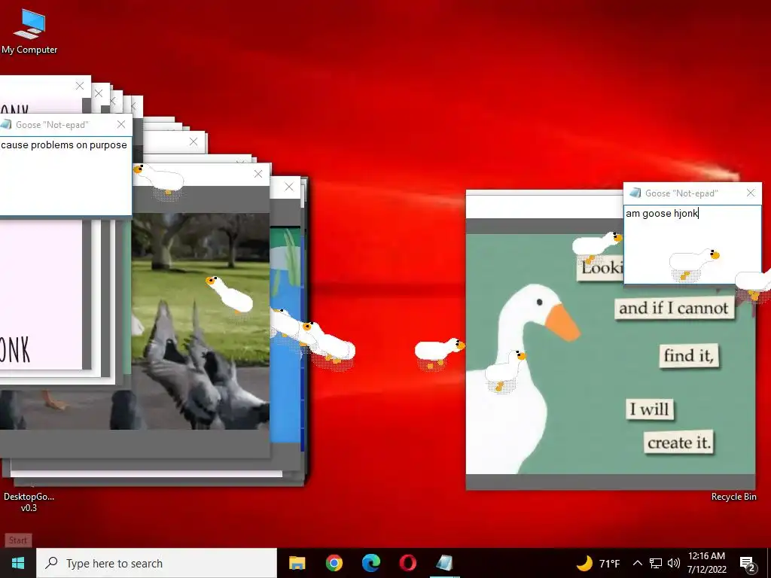Image resolution: width=771 pixels, height=578 pixels.
Task: Open the My Computer desktop icon
Action: [29, 30]
